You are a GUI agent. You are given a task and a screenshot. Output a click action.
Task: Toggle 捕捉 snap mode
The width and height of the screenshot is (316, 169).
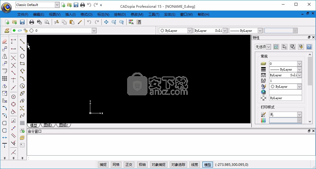pos(103,164)
